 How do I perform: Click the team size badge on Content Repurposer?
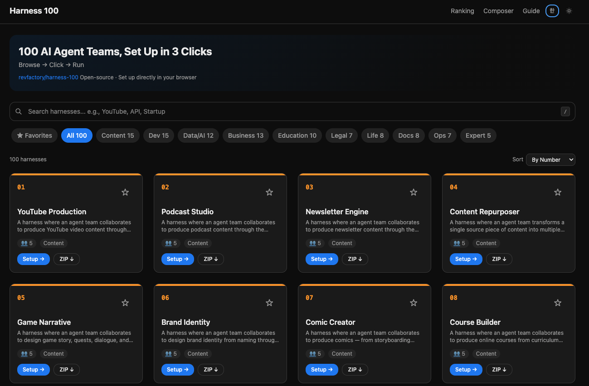[x=459, y=243]
